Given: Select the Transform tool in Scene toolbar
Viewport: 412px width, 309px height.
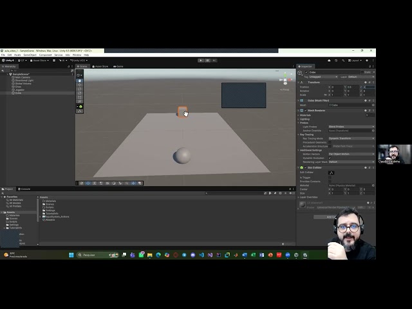Looking at the screenshot, I should (x=80, y=102).
